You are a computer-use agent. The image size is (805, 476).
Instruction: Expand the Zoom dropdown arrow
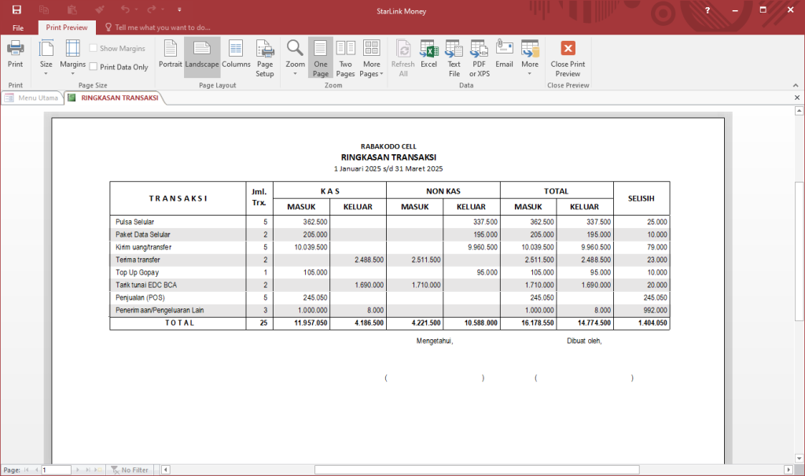[x=296, y=74]
